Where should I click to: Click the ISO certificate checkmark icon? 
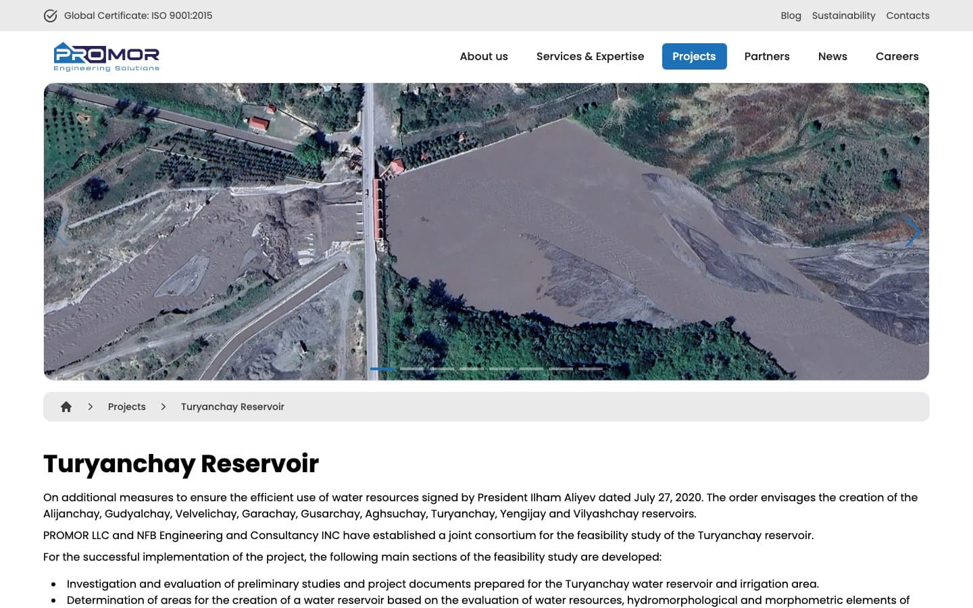(50, 16)
